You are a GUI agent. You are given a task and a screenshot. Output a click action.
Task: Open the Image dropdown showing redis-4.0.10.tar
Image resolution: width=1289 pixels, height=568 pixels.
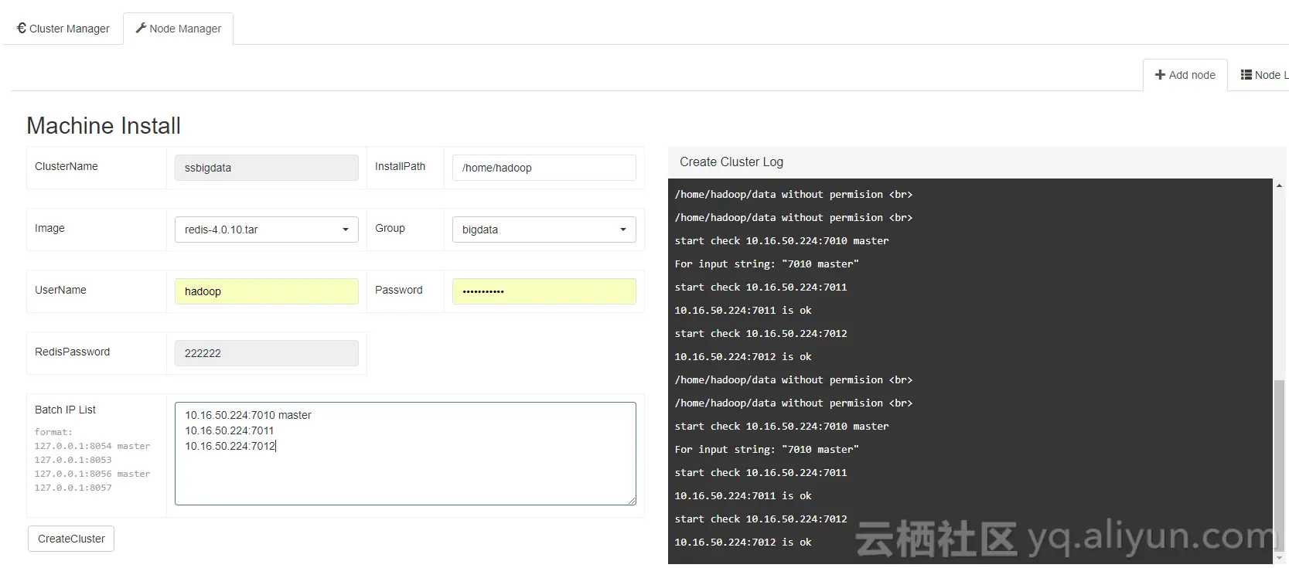267,230
